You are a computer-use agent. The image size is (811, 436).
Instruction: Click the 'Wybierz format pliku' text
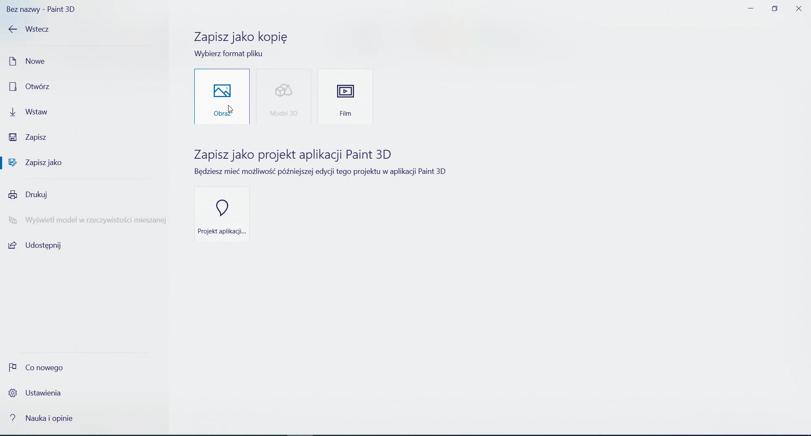[x=229, y=54]
